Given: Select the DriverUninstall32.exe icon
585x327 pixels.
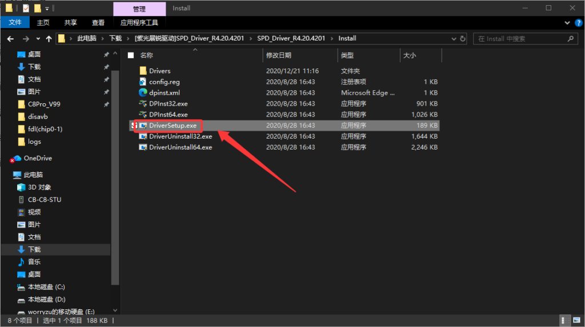Looking at the screenshot, I should [x=143, y=136].
